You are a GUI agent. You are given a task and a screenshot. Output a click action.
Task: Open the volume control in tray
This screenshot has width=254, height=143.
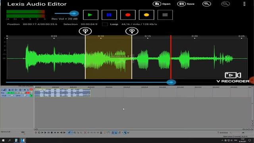click(232, 140)
